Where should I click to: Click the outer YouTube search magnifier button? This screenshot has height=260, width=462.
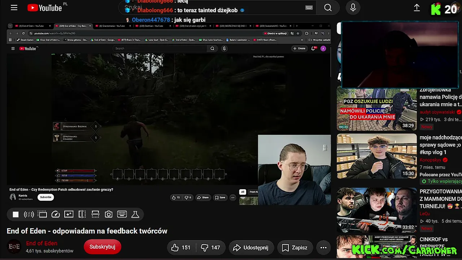coord(328,8)
